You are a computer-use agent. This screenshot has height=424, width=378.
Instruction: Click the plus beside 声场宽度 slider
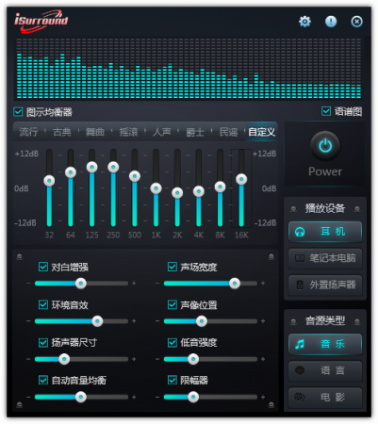263,284
